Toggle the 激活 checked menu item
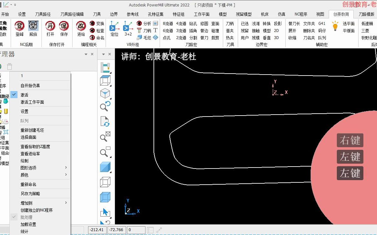Screen dimensions: 377x235 (40, 95)
